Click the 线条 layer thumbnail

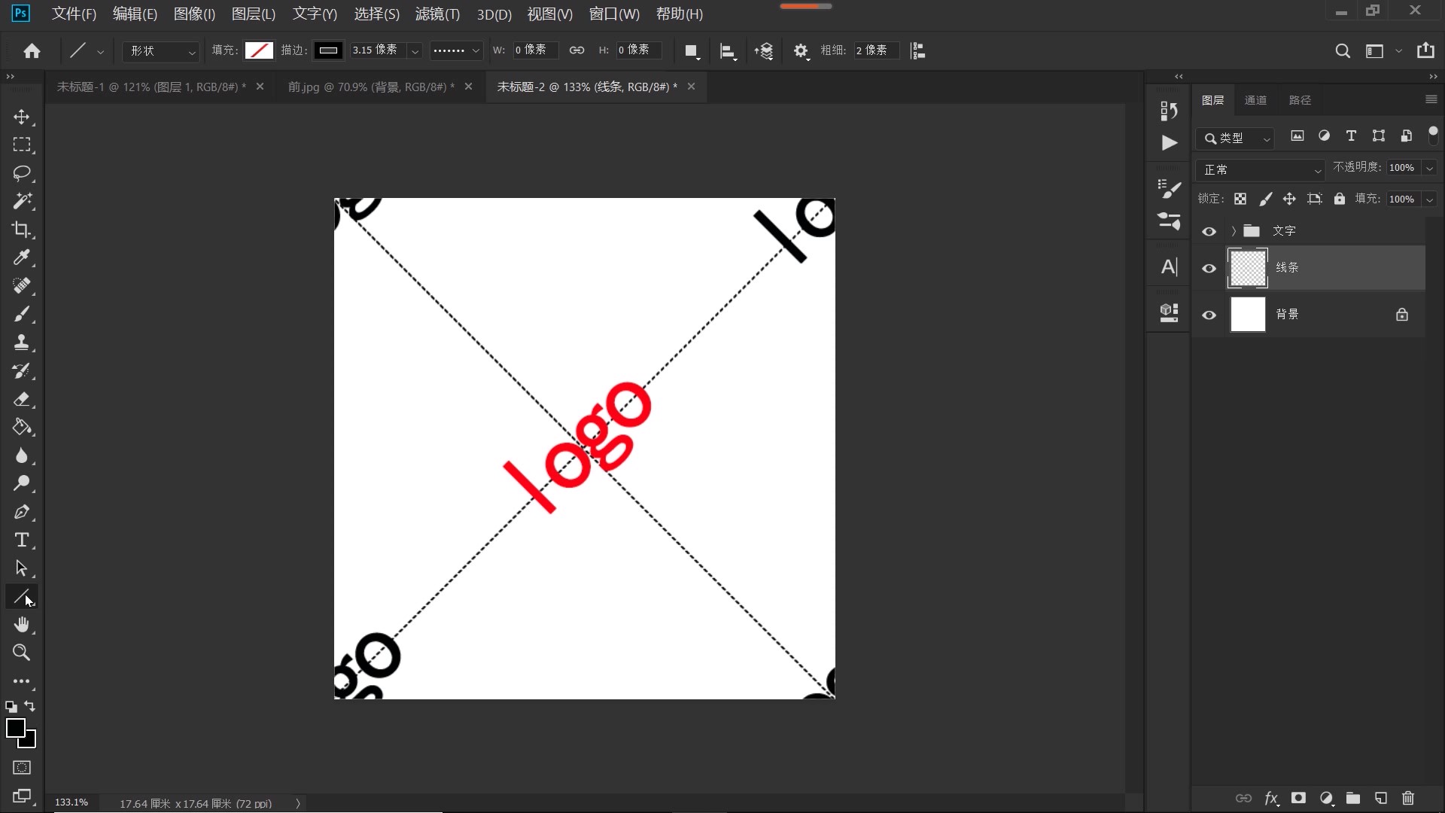point(1248,268)
